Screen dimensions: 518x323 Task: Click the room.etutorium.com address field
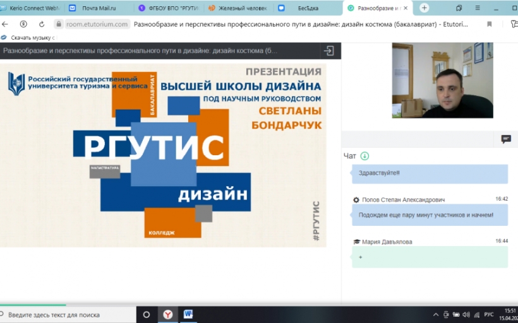tap(97, 24)
